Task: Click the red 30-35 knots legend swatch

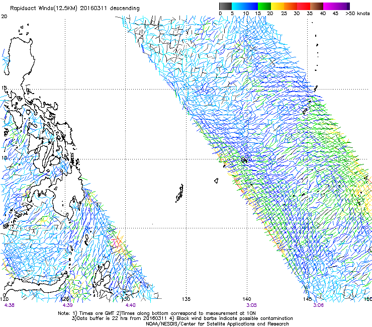Action: click(x=304, y=6)
